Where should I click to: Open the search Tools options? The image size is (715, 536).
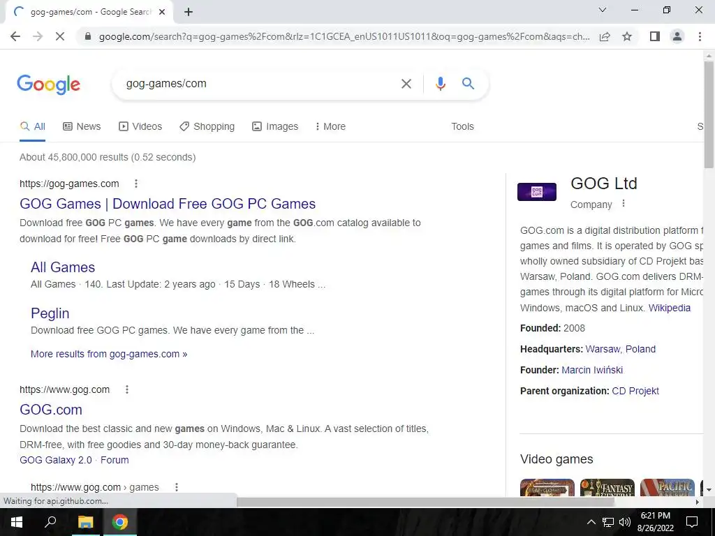(x=462, y=127)
